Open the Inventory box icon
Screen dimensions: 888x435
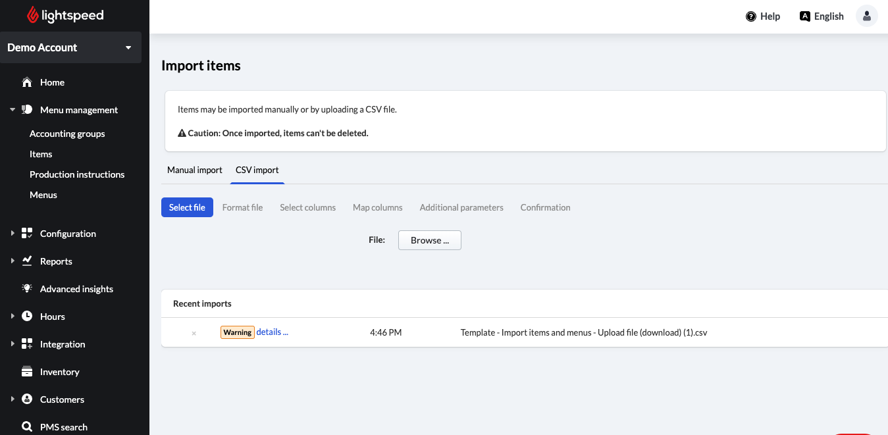click(x=27, y=372)
